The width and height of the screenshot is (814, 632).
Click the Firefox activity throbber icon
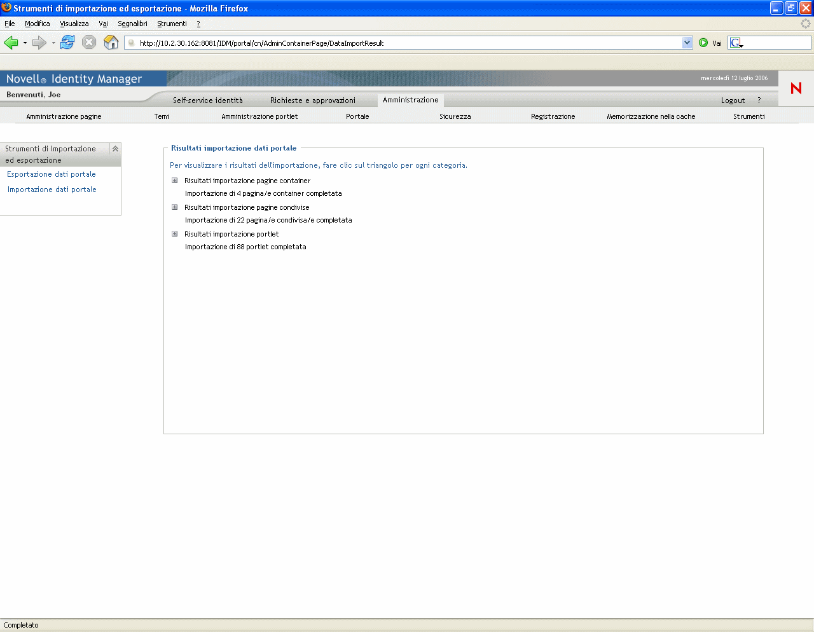pos(806,24)
